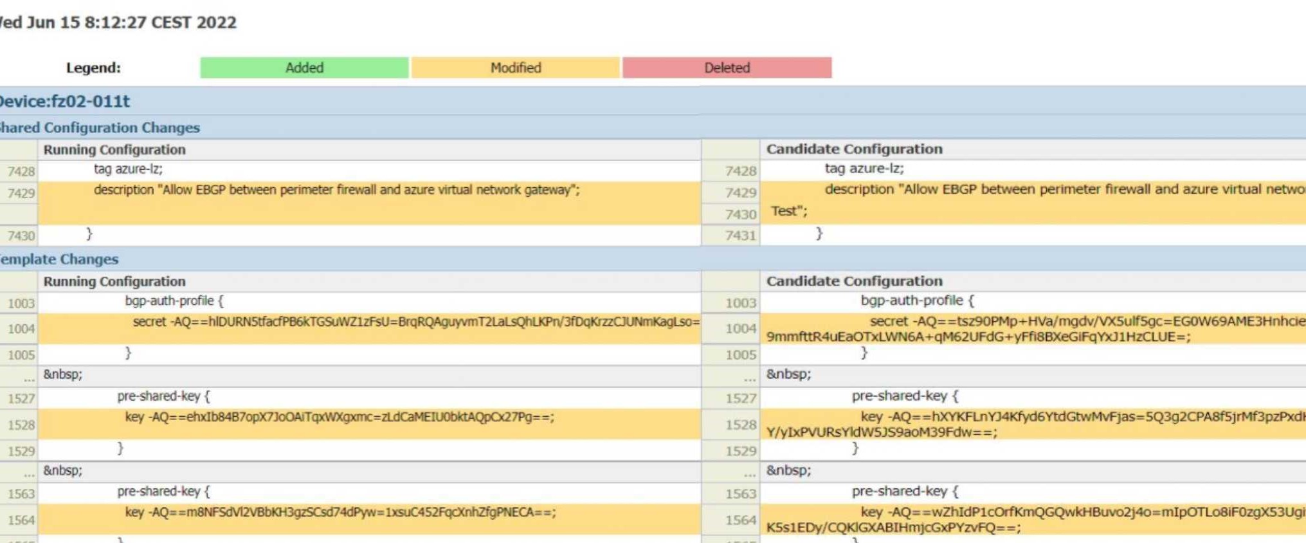Click the running bgp-auth-profile secret line 1004
This screenshot has width=1306, height=543.
(415, 322)
